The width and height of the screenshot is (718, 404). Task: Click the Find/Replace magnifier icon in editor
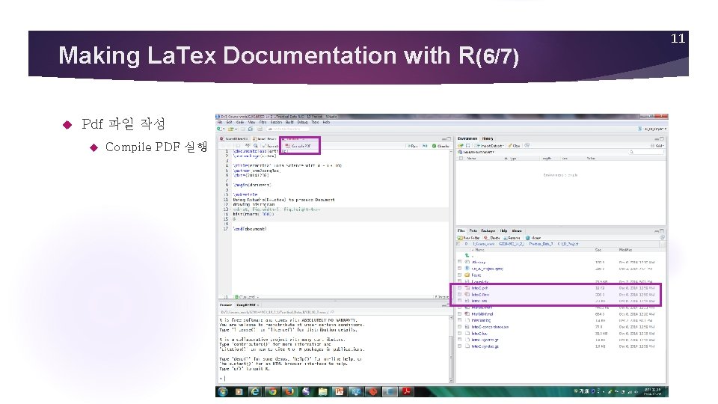[256, 146]
